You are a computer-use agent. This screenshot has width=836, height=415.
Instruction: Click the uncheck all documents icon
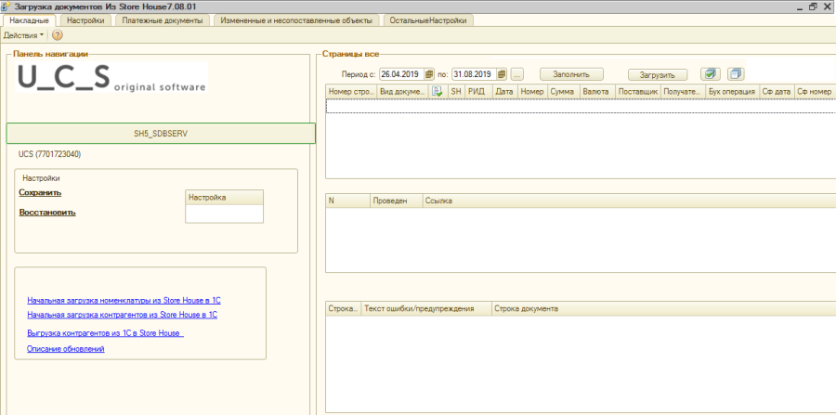coord(736,74)
